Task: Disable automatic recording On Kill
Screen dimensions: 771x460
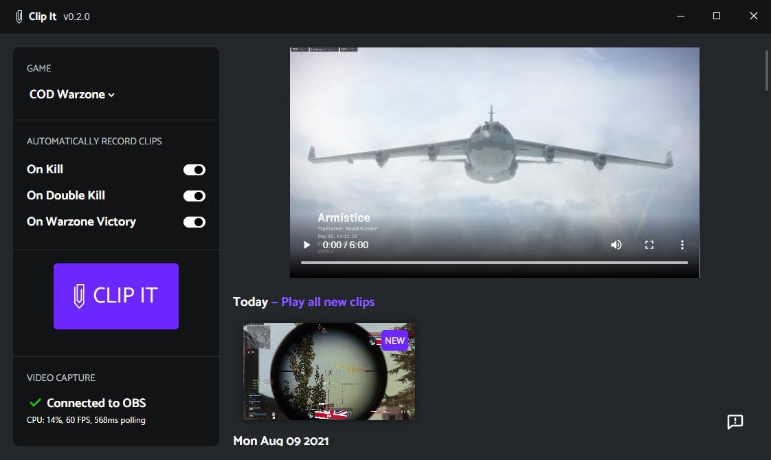Action: point(194,169)
